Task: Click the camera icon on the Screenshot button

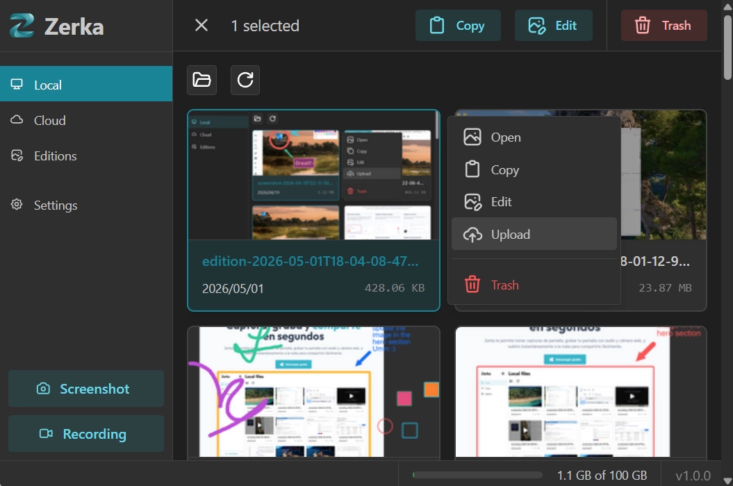Action: click(x=43, y=388)
